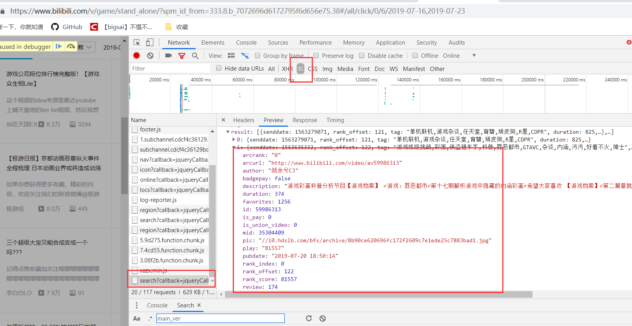Show the overview waterfall view icon
The image size is (632, 326).
[x=245, y=56]
